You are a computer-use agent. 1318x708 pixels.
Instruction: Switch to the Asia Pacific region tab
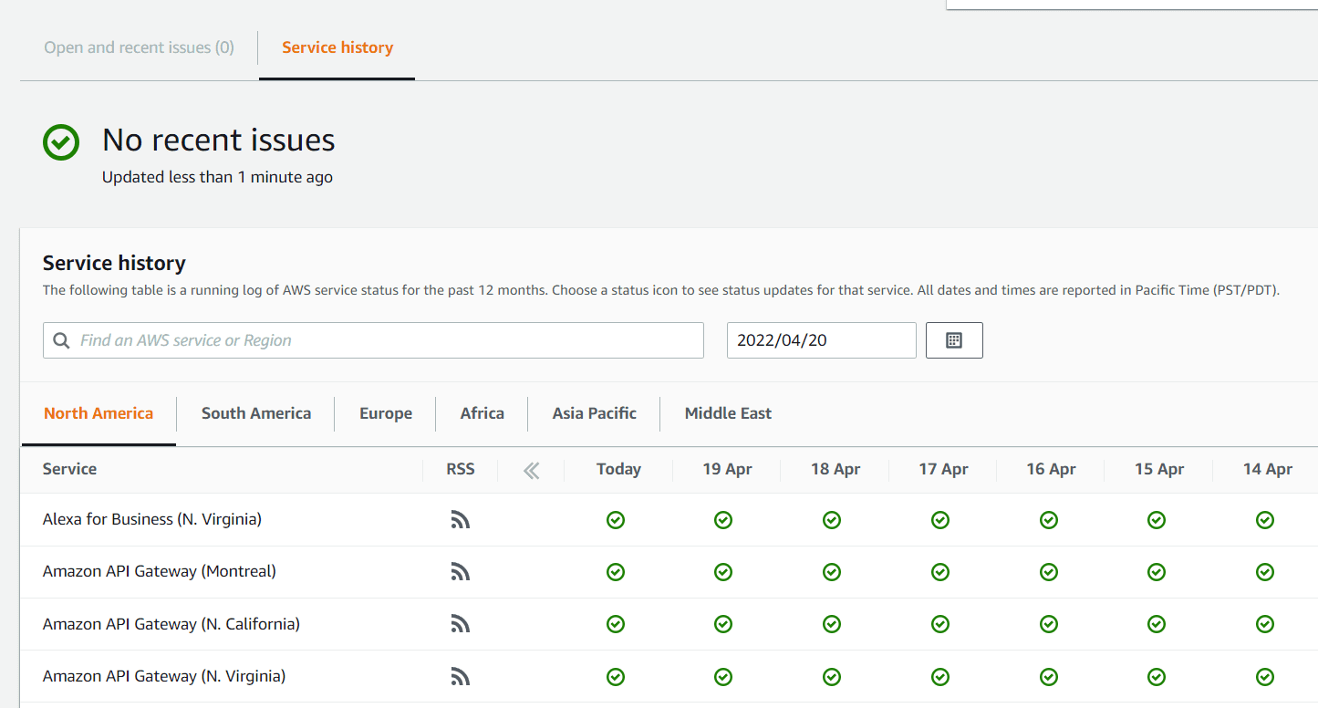coord(593,412)
